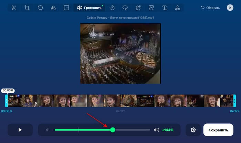Close the editor with the X button
241x143 pixels.
(x=230, y=8)
